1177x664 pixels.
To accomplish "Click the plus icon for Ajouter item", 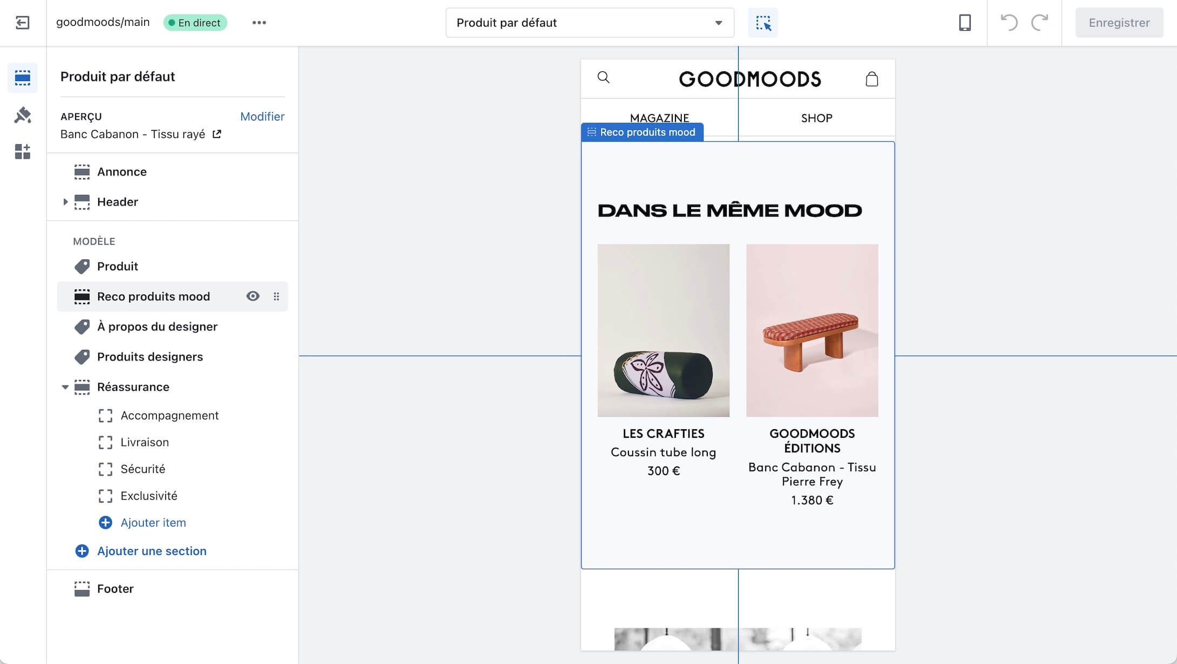I will pos(105,523).
